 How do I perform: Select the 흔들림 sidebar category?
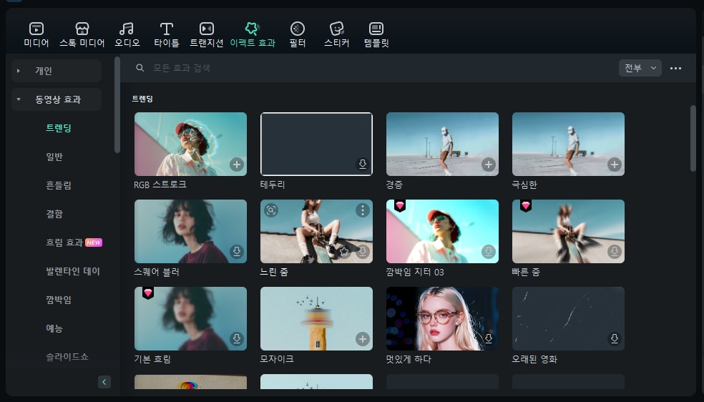pos(59,185)
